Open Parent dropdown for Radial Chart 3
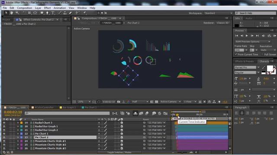Image resolution: width=277 pixels, height=155 pixels. pos(157,123)
